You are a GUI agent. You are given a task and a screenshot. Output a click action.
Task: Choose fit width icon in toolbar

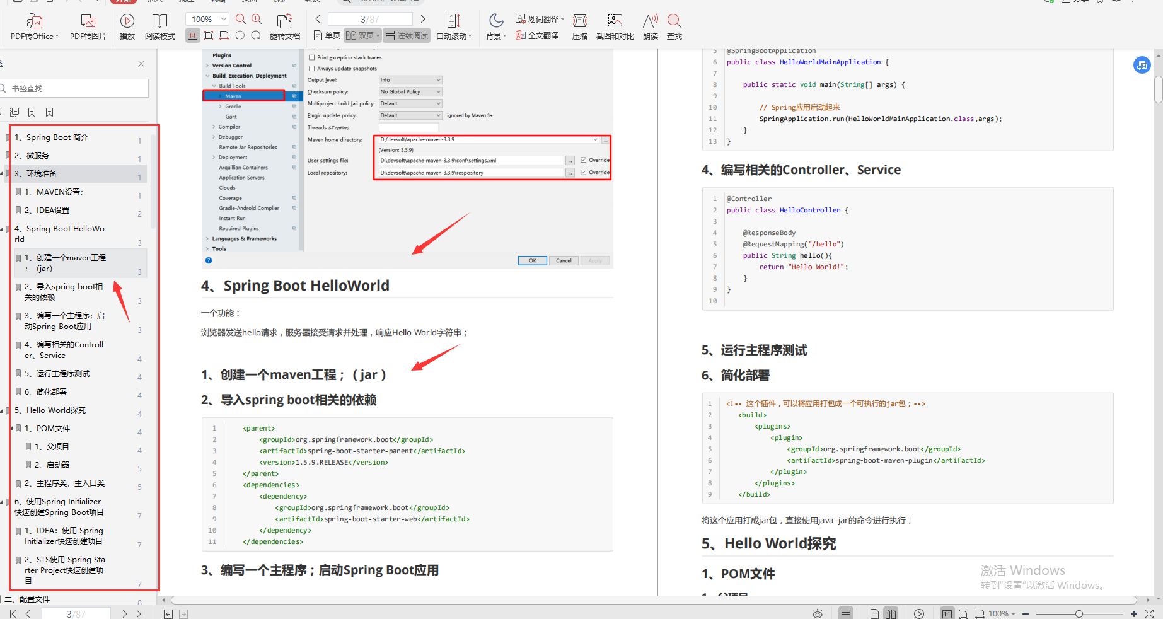click(224, 36)
